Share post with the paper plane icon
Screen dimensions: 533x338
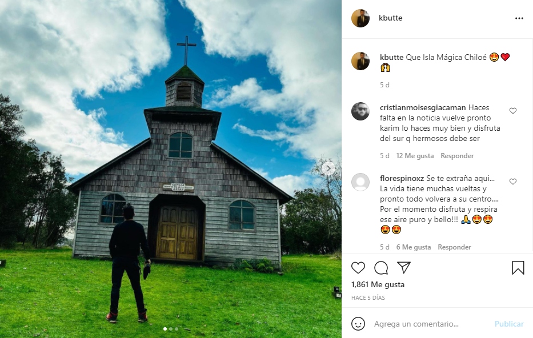pyautogui.click(x=404, y=268)
